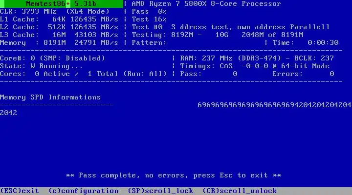Click the long 6969...4204 number string
Image resolution: width=352 pixels, height=195 pixels.
click(x=275, y=105)
